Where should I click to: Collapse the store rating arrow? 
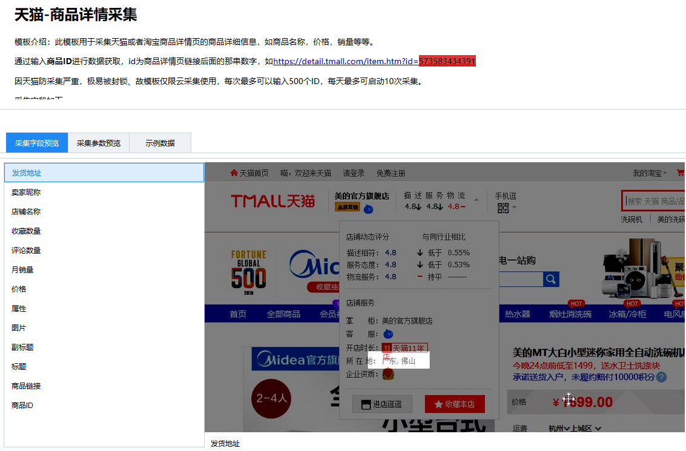(x=477, y=200)
